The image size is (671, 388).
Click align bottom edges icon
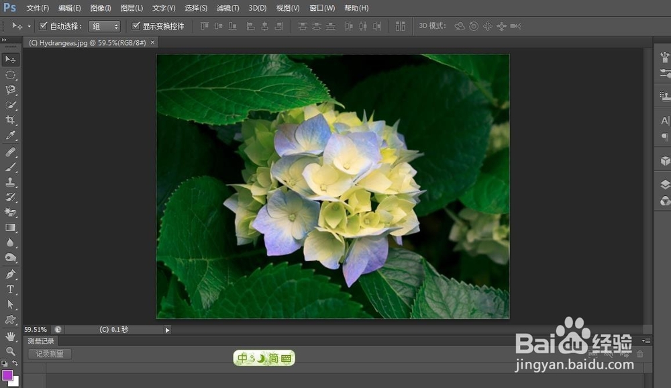pyautogui.click(x=232, y=26)
